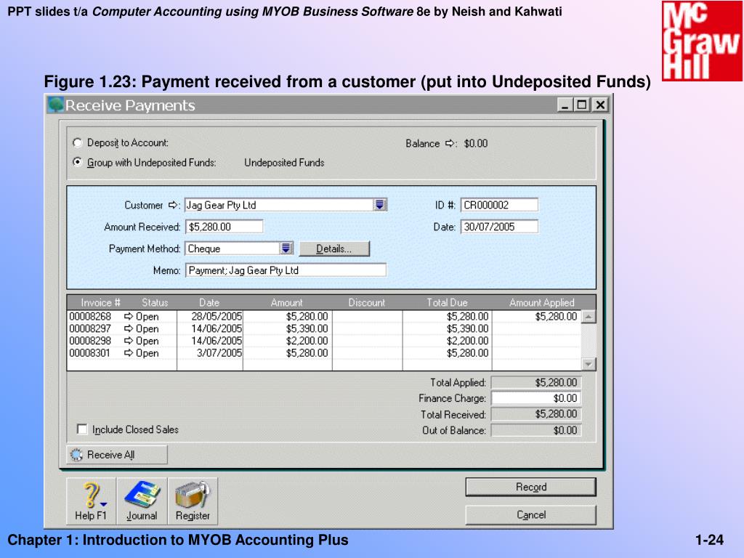
Task: Select Deposit to Account radio button
Action: coord(77,143)
